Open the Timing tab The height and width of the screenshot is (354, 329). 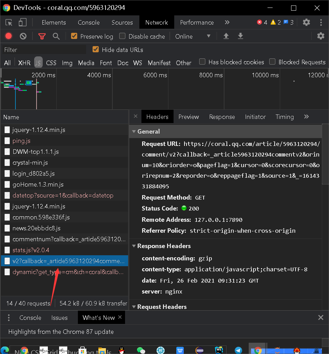[285, 117]
